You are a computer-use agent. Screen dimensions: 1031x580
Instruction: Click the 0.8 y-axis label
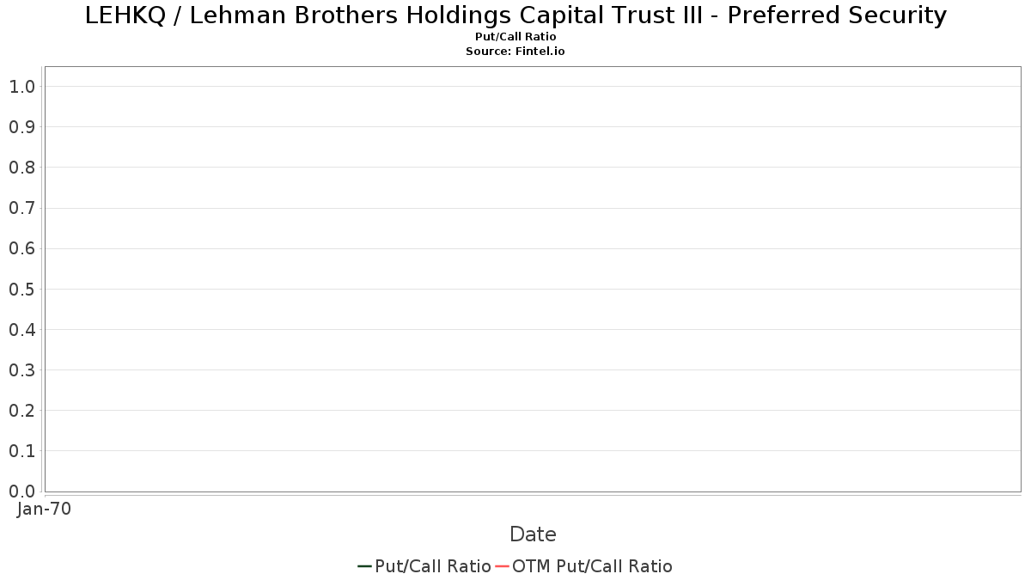click(x=21, y=168)
